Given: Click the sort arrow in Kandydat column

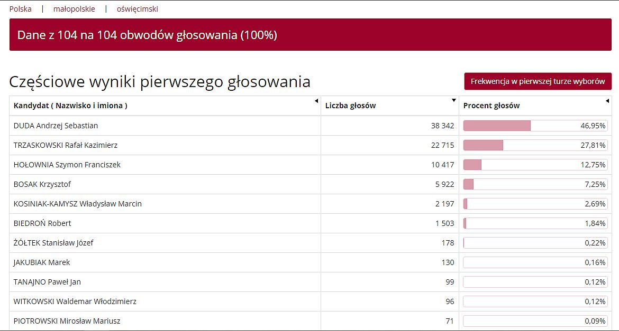Looking at the screenshot, I should [x=316, y=101].
